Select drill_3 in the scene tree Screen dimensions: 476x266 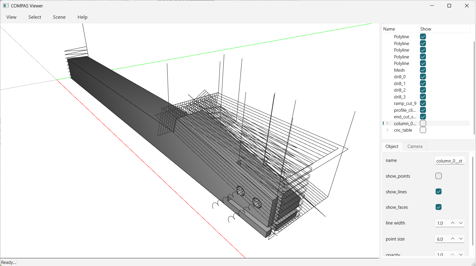[x=400, y=97]
